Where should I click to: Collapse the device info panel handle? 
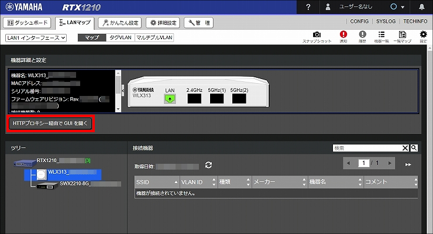coord(123,90)
